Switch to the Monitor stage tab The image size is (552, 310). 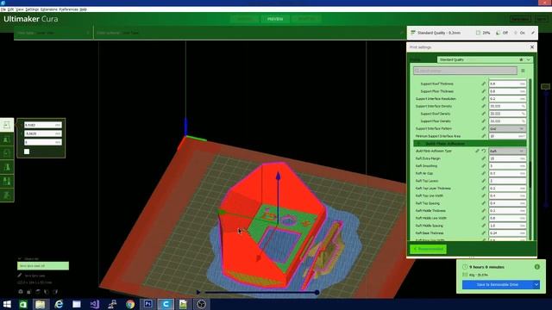click(306, 19)
